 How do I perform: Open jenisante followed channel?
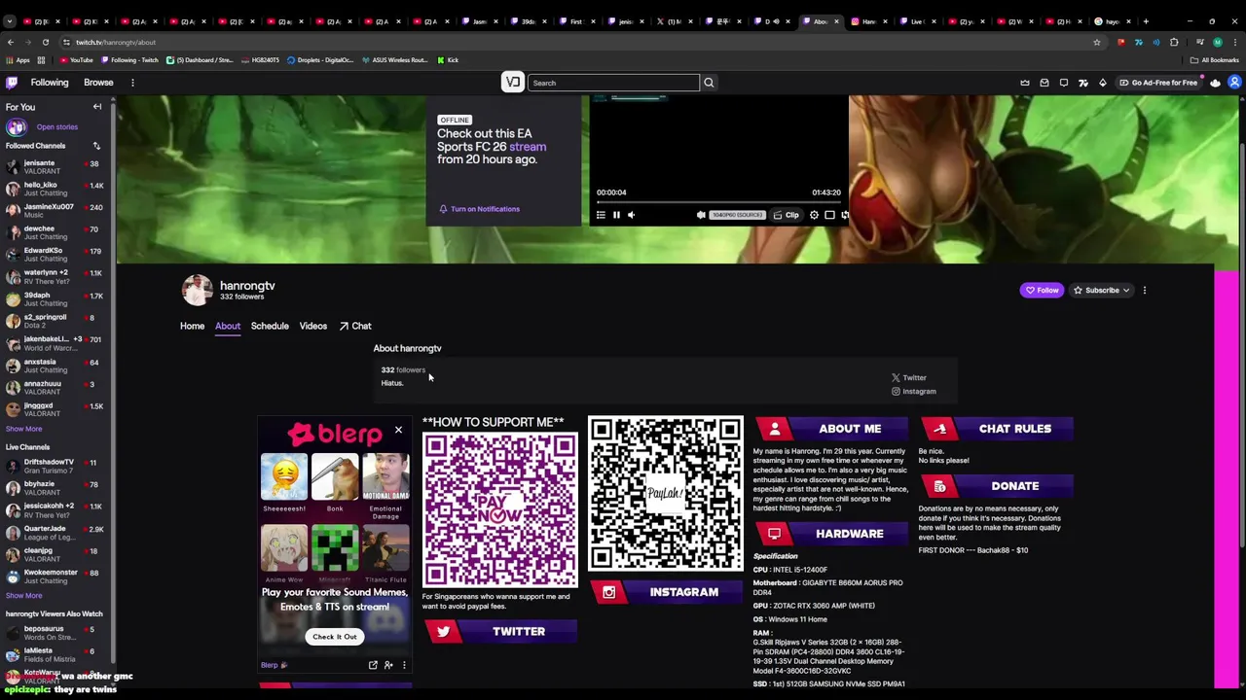point(55,167)
